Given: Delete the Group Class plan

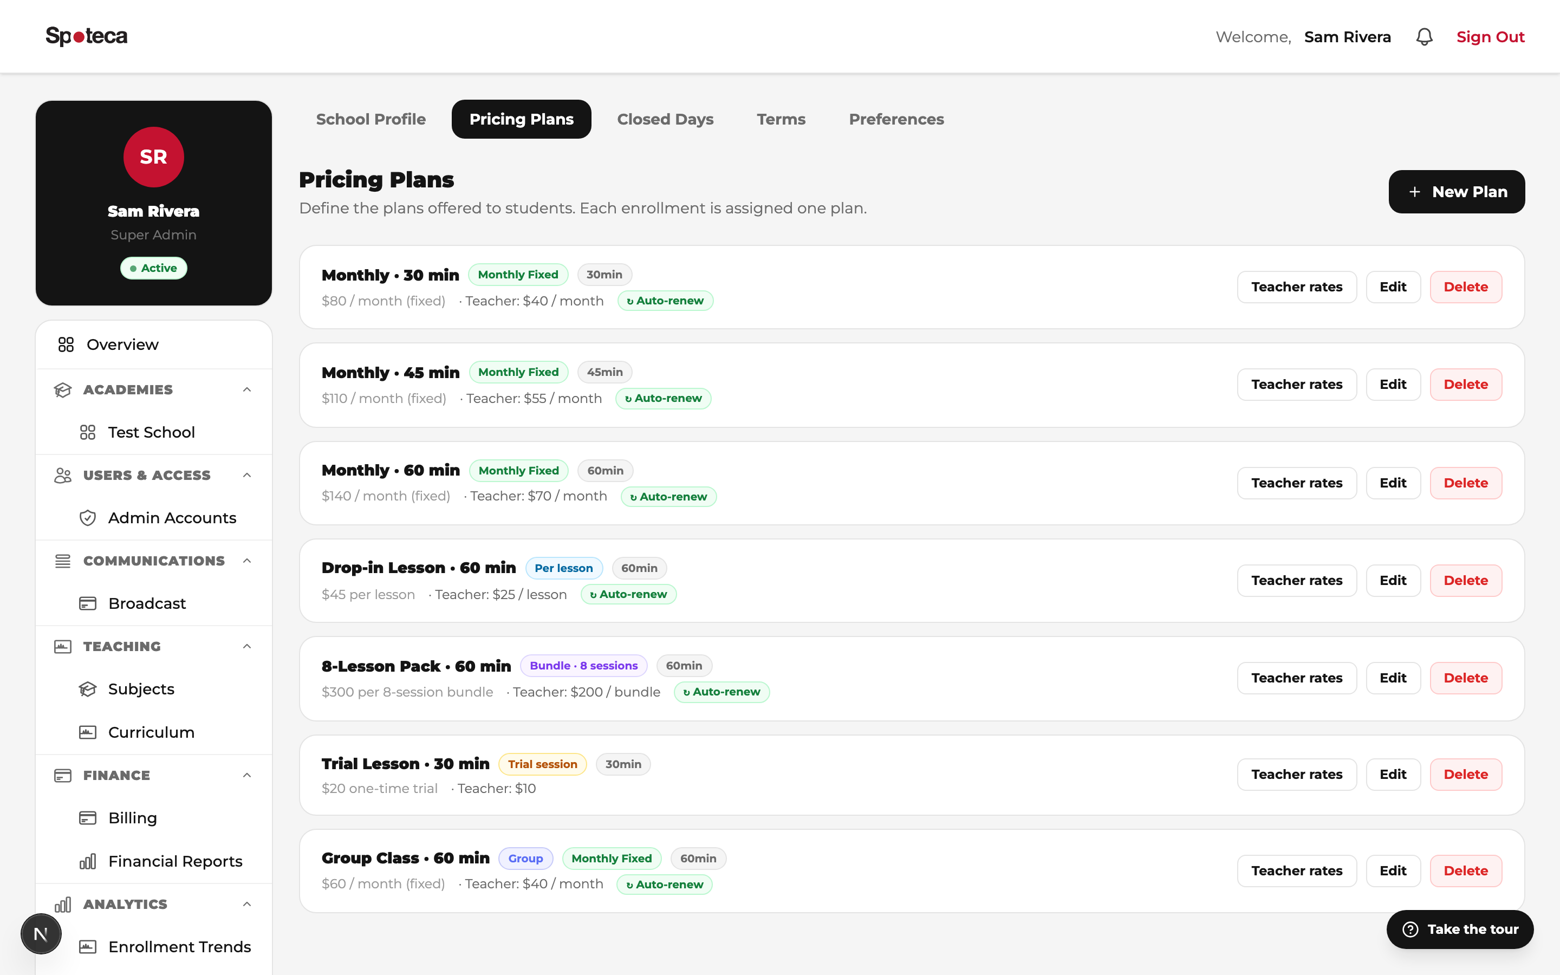Looking at the screenshot, I should (1465, 870).
